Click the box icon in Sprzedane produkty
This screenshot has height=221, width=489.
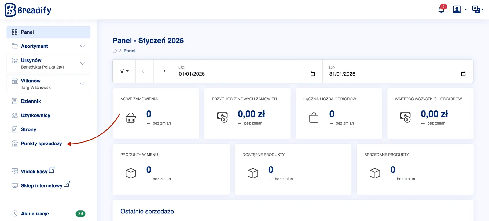(x=375, y=173)
